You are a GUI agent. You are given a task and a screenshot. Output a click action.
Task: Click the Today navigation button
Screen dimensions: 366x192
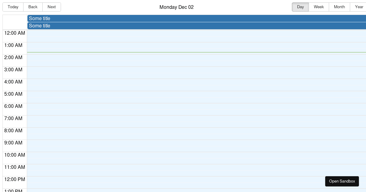pos(13,7)
